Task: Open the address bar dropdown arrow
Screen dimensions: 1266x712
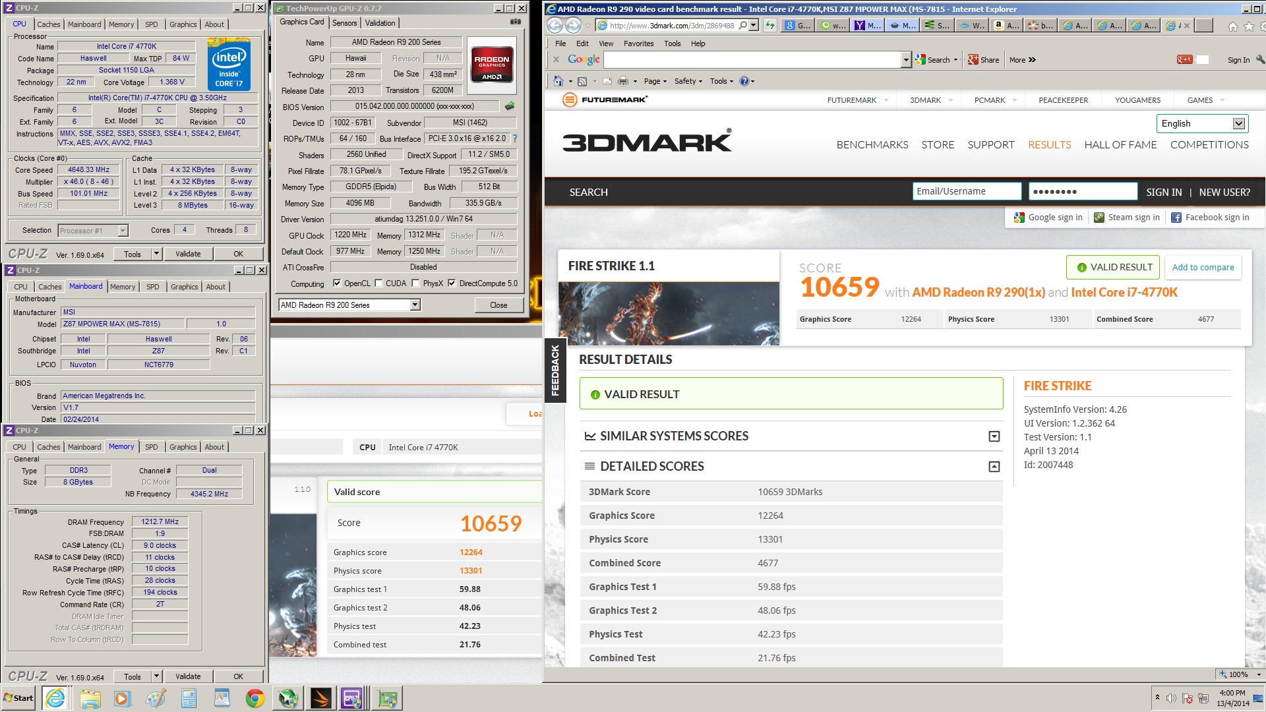Action: [753, 25]
